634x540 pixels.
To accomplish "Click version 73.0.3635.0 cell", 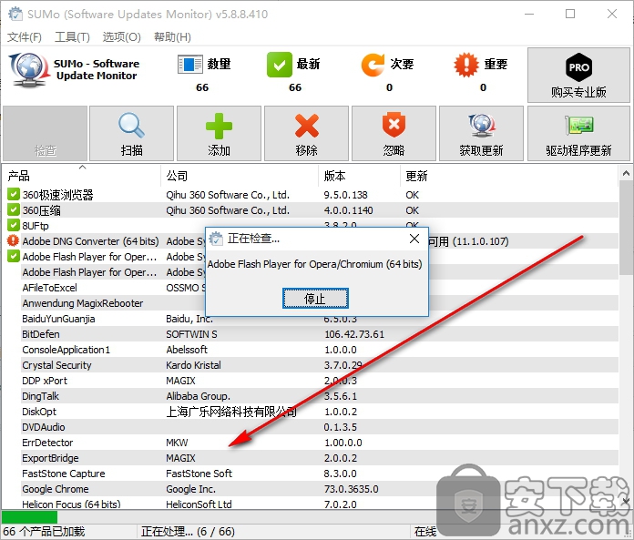I will (351, 489).
